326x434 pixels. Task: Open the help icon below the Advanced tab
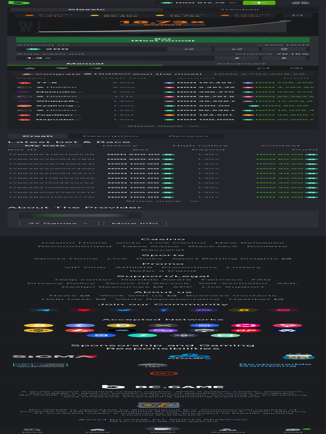pyautogui.click(x=296, y=68)
